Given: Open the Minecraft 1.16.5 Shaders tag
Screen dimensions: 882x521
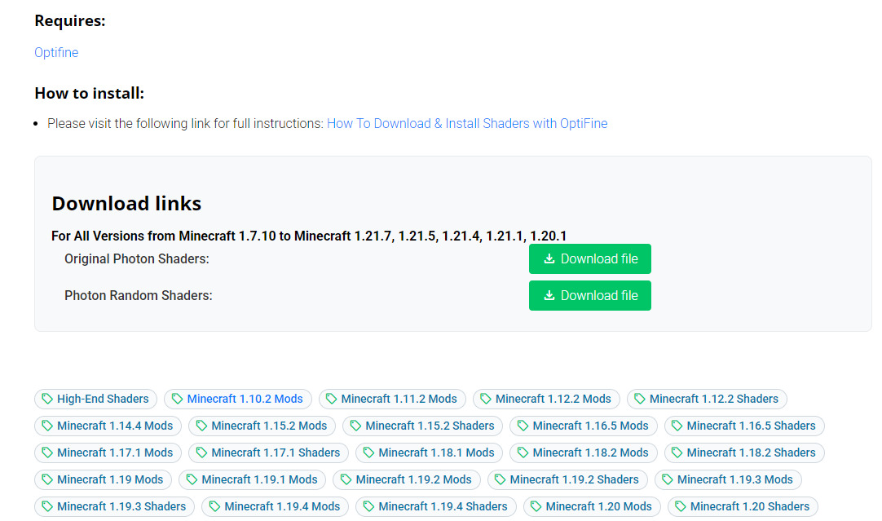Looking at the screenshot, I should click(x=744, y=426).
